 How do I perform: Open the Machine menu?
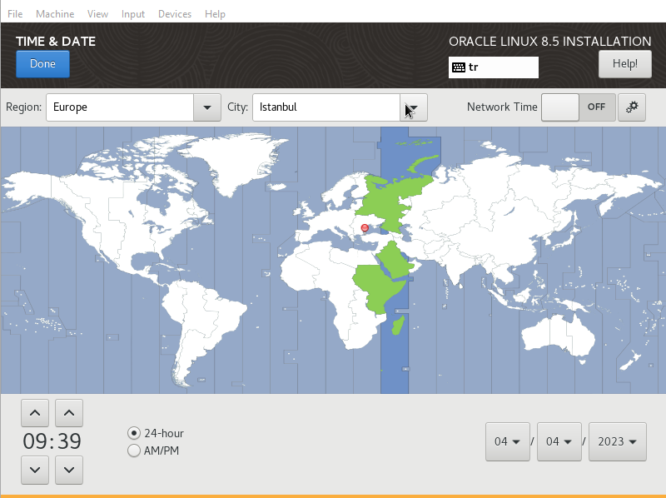55,14
